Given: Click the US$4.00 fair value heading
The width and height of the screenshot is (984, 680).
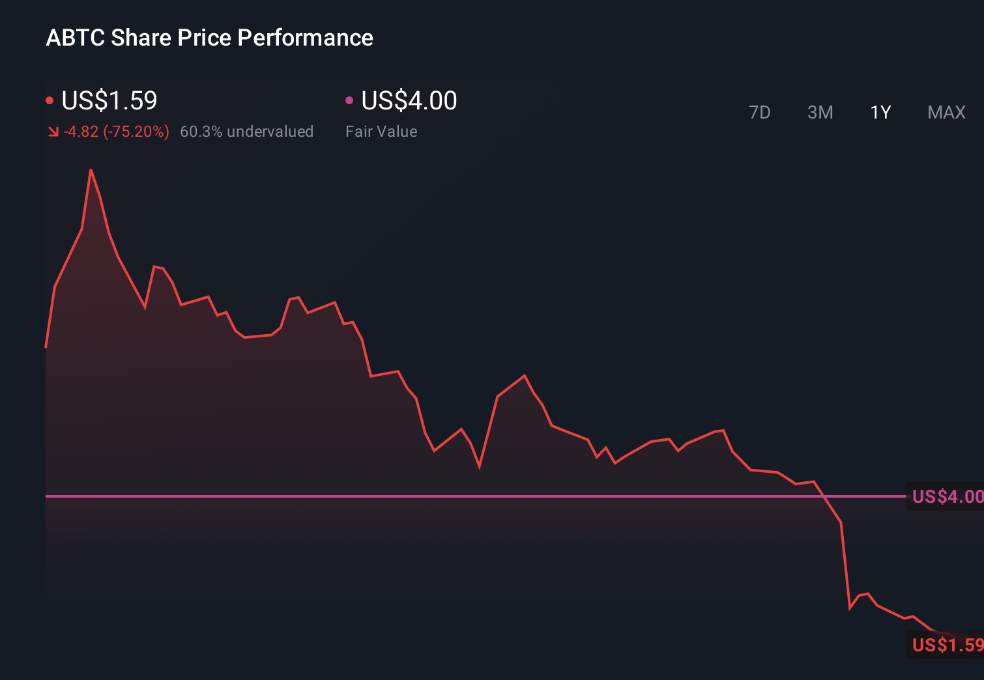Looking at the screenshot, I should (x=407, y=100).
